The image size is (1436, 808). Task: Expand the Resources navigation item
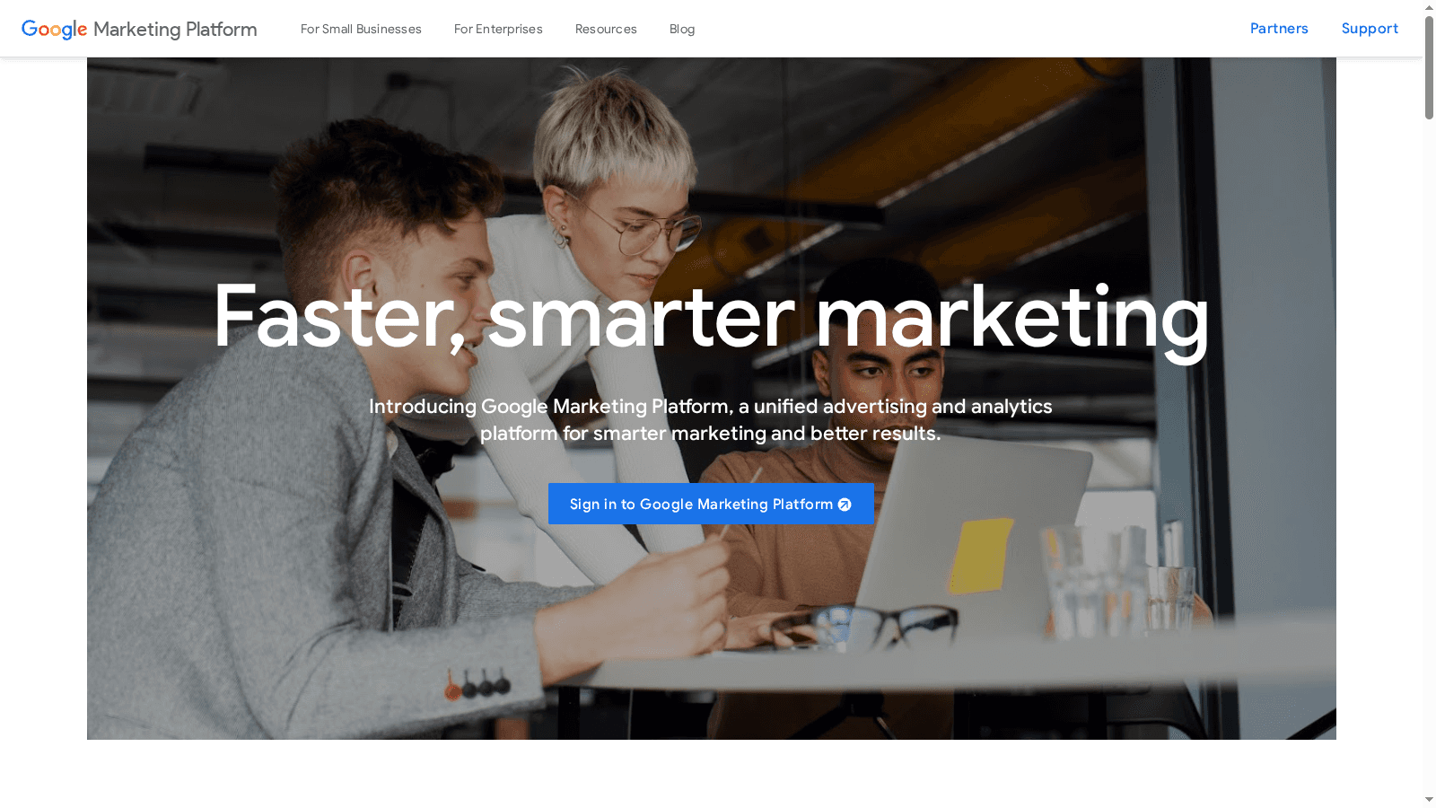pos(606,29)
